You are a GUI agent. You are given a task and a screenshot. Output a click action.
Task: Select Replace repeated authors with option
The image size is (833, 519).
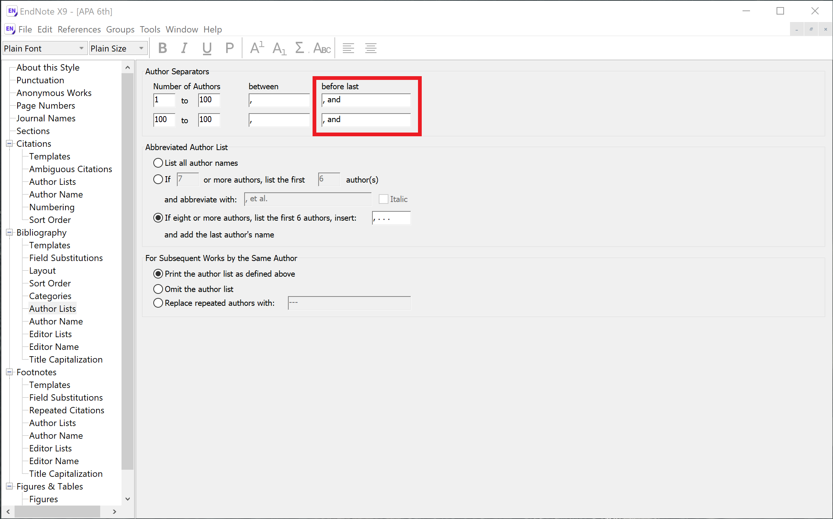[x=158, y=303]
